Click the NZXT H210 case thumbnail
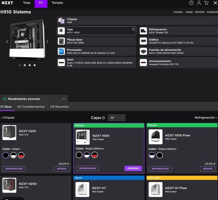The height and width of the screenshot is (200, 218). (x=9, y=133)
